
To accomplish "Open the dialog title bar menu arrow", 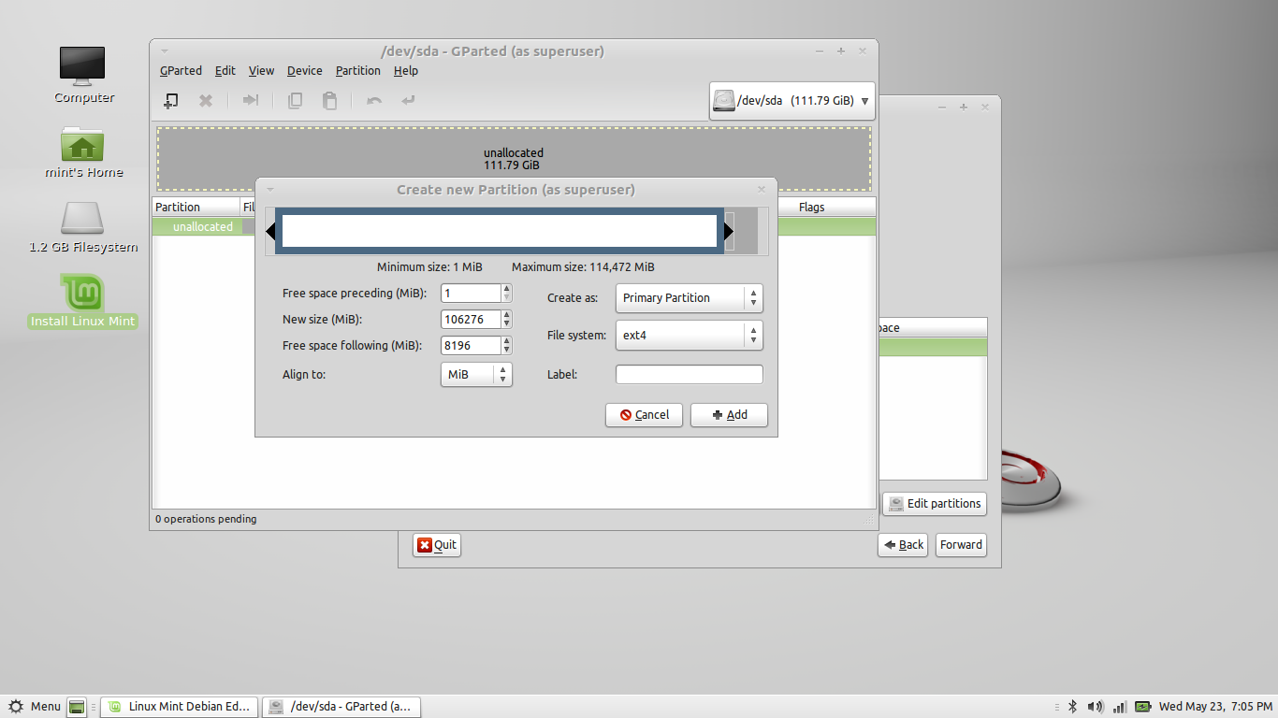I will coord(270,189).
